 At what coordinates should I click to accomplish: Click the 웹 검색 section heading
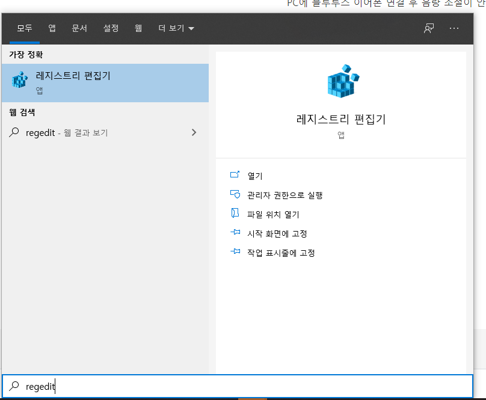(22, 112)
